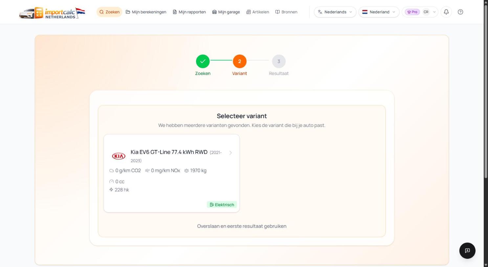Screen dimensions: 488x267
Task: Click step 3 Resultaat indicator
Action: click(x=278, y=61)
